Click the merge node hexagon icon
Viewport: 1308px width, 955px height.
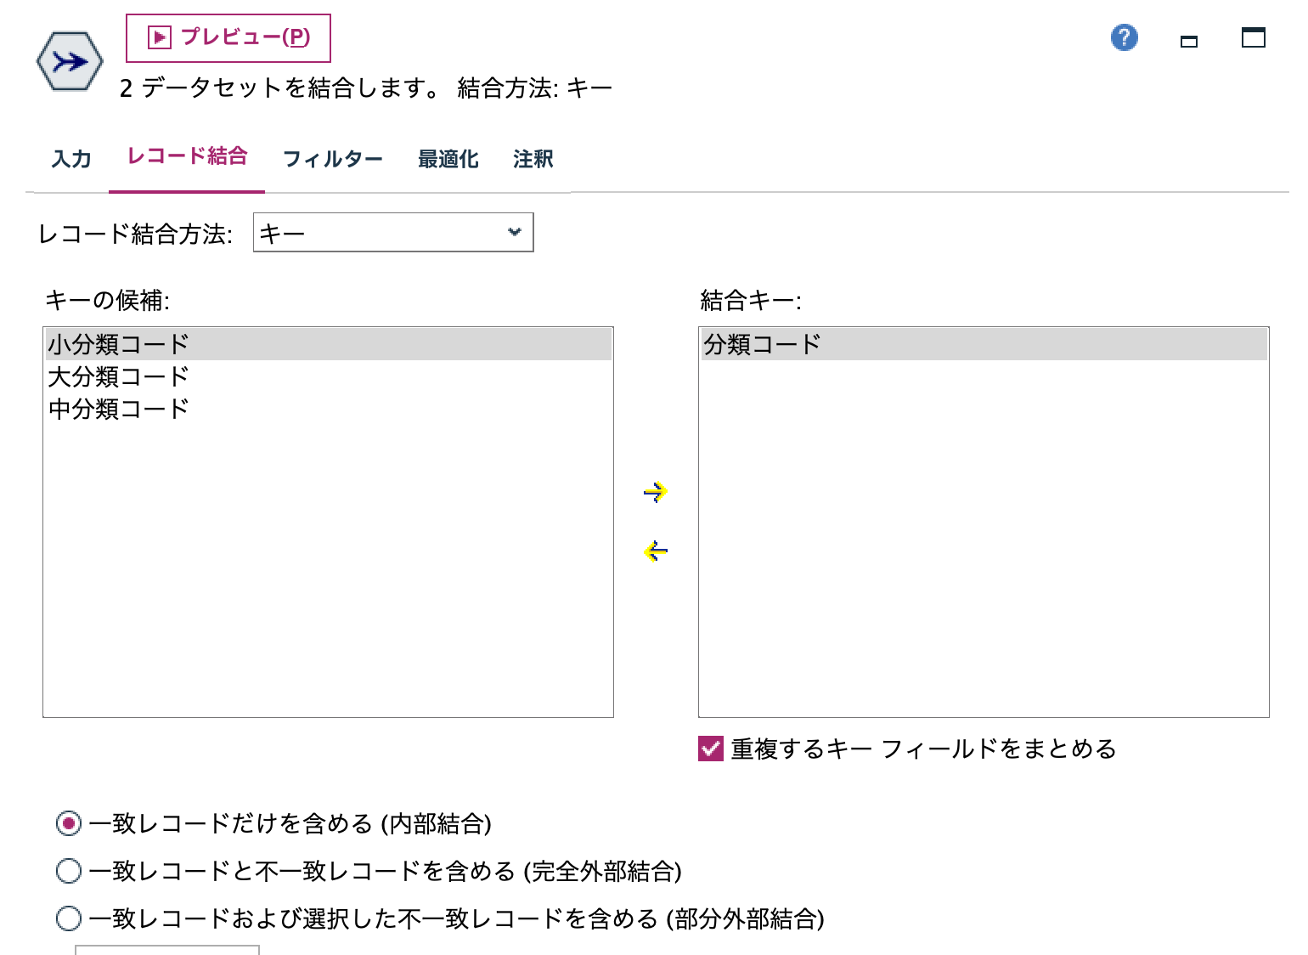pyautogui.click(x=68, y=60)
